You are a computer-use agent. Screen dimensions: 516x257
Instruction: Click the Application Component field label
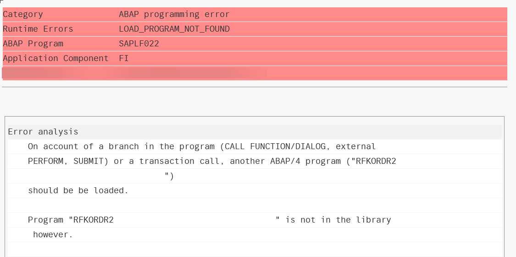[55, 58]
